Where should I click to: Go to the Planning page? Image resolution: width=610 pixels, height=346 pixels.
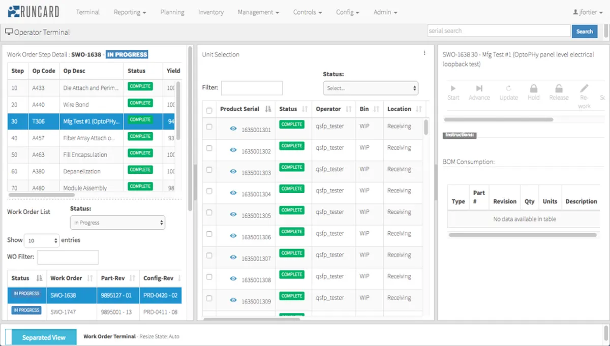click(x=172, y=12)
